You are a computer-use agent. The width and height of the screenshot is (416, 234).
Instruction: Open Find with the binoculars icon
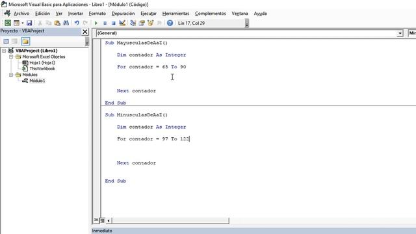66,23
